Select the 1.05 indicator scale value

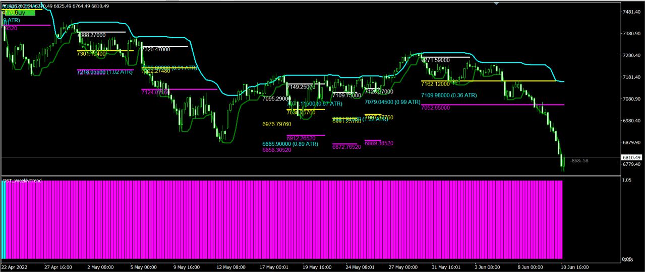point(627,179)
